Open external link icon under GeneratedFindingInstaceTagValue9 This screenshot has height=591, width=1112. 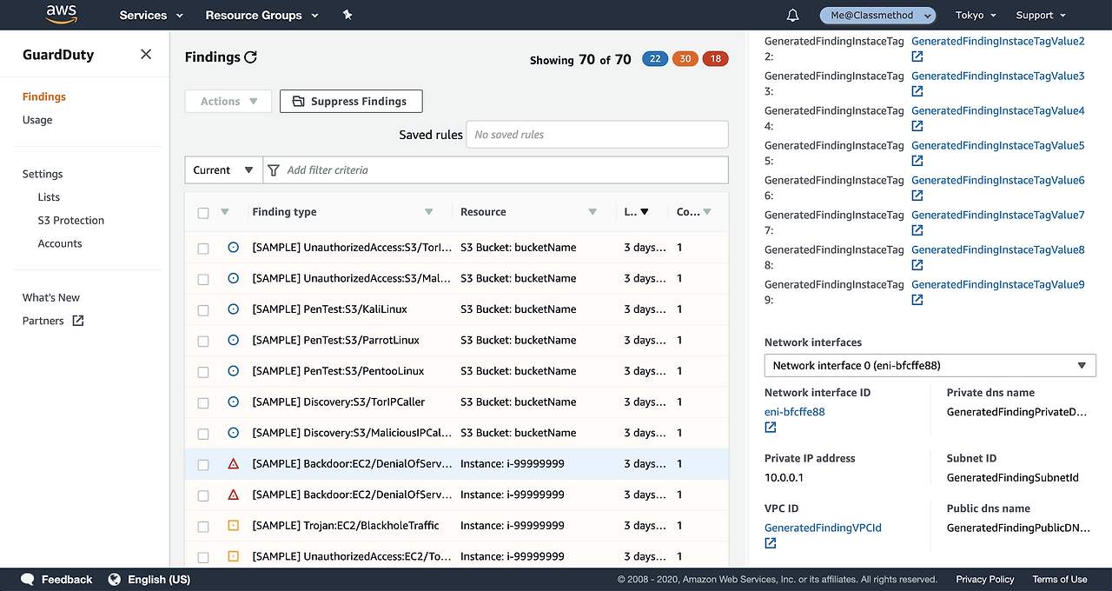coord(917,300)
